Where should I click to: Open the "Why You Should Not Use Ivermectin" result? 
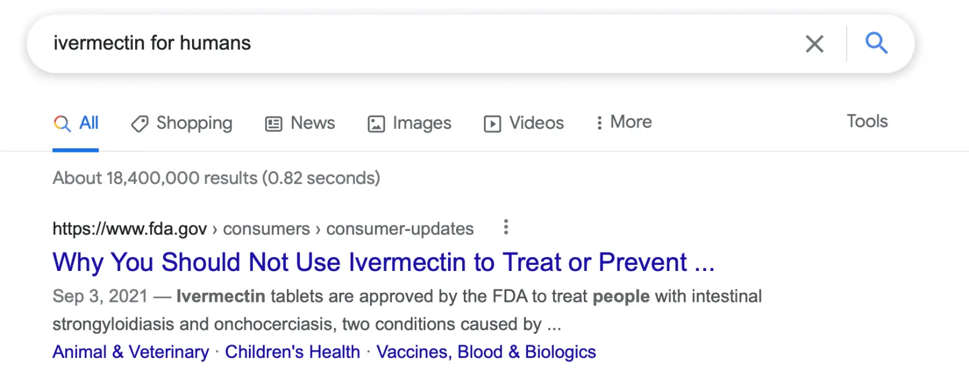pyautogui.click(x=383, y=262)
